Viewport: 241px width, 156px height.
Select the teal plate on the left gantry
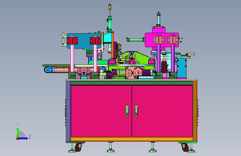coord(84,41)
